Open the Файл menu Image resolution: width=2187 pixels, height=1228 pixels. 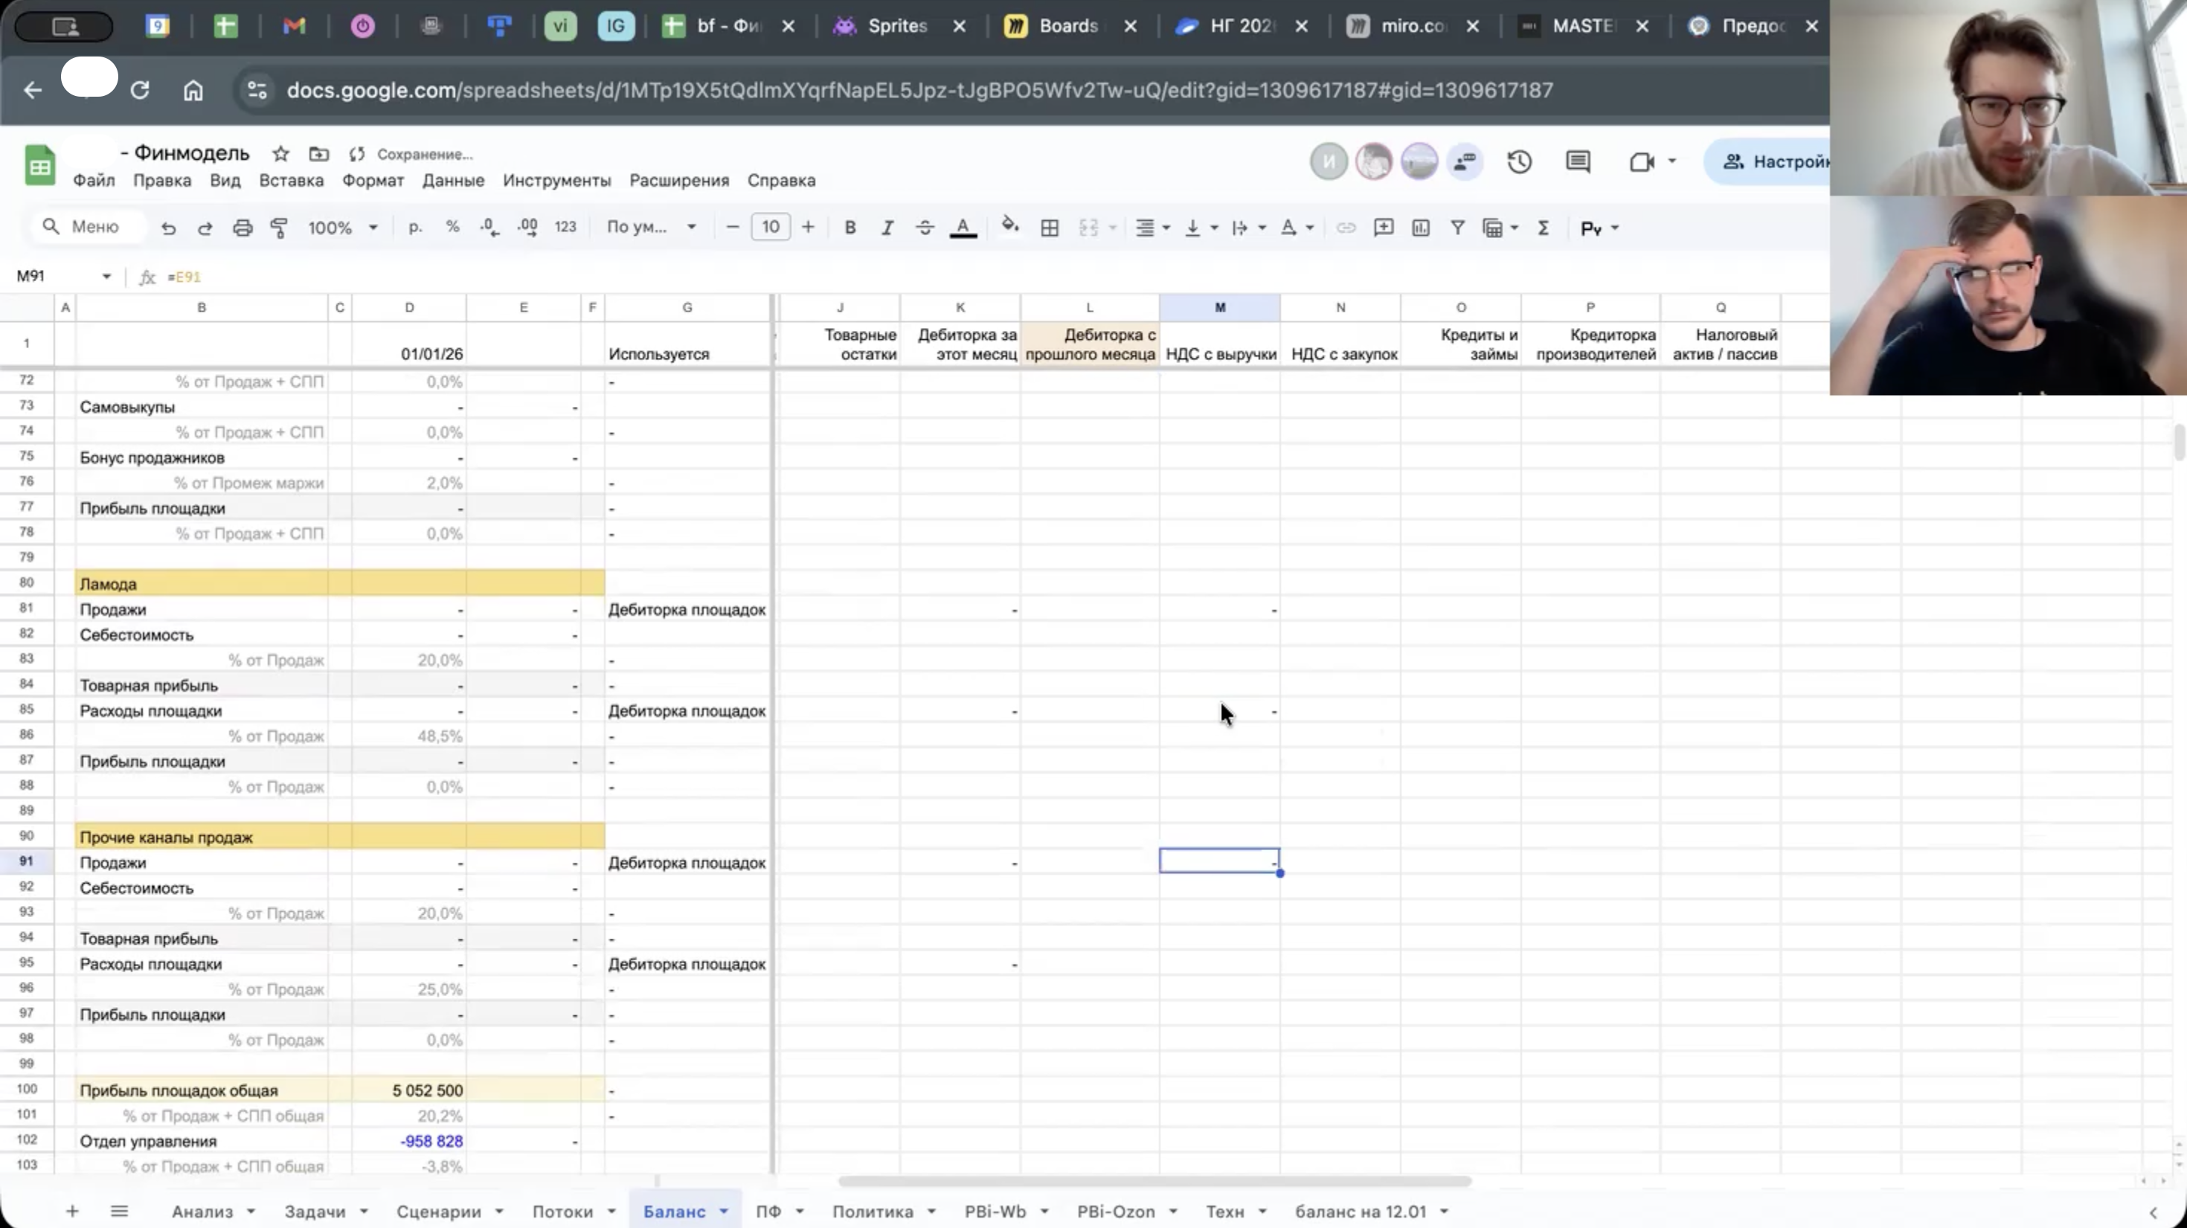click(x=94, y=181)
